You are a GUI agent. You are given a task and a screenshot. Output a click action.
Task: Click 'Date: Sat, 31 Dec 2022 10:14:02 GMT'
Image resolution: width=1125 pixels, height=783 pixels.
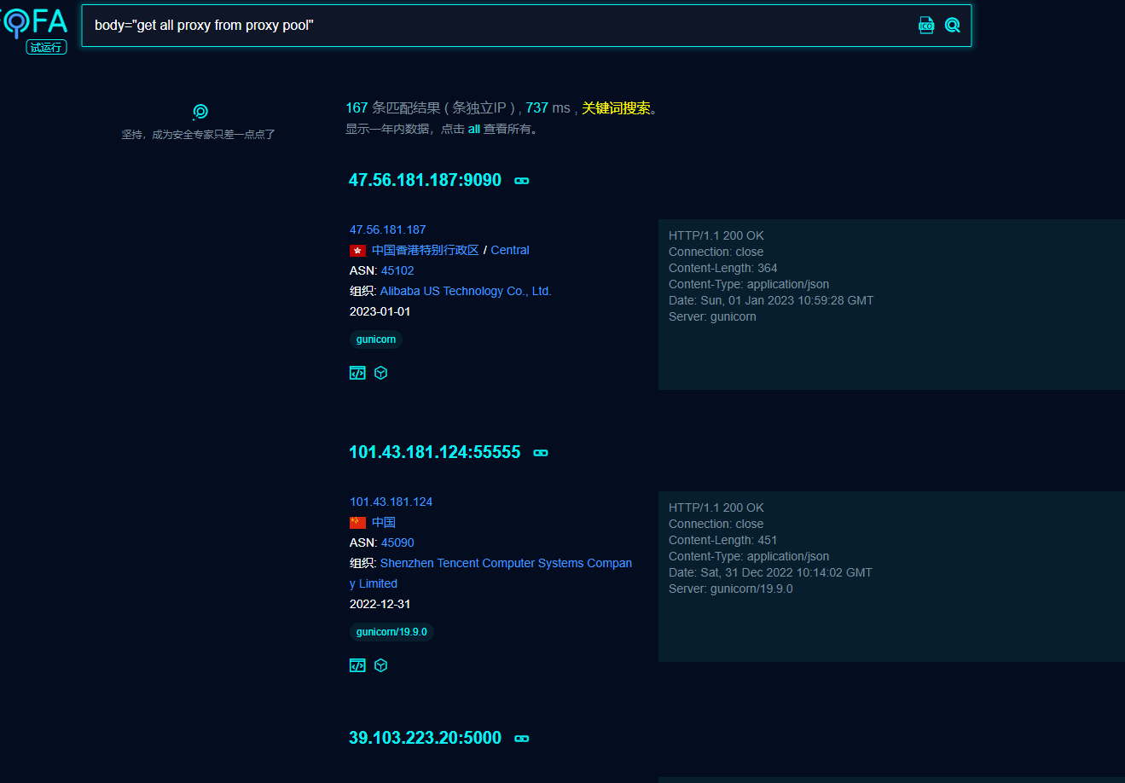tap(770, 572)
